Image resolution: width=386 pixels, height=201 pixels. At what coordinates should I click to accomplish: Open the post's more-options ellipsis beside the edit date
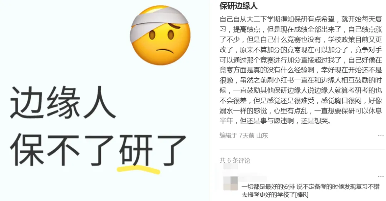tap(381, 136)
